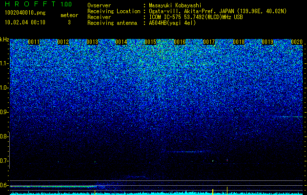This screenshot has width=307, height=195.
Task: Click the 0.7 kHz axis label
Action: 4,161
